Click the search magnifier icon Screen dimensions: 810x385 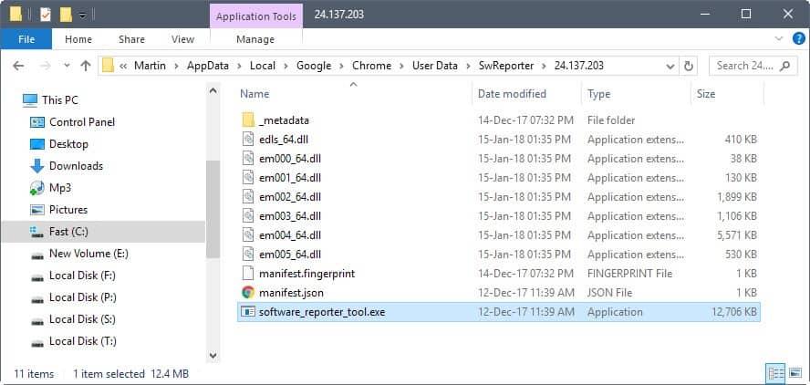[x=785, y=66]
